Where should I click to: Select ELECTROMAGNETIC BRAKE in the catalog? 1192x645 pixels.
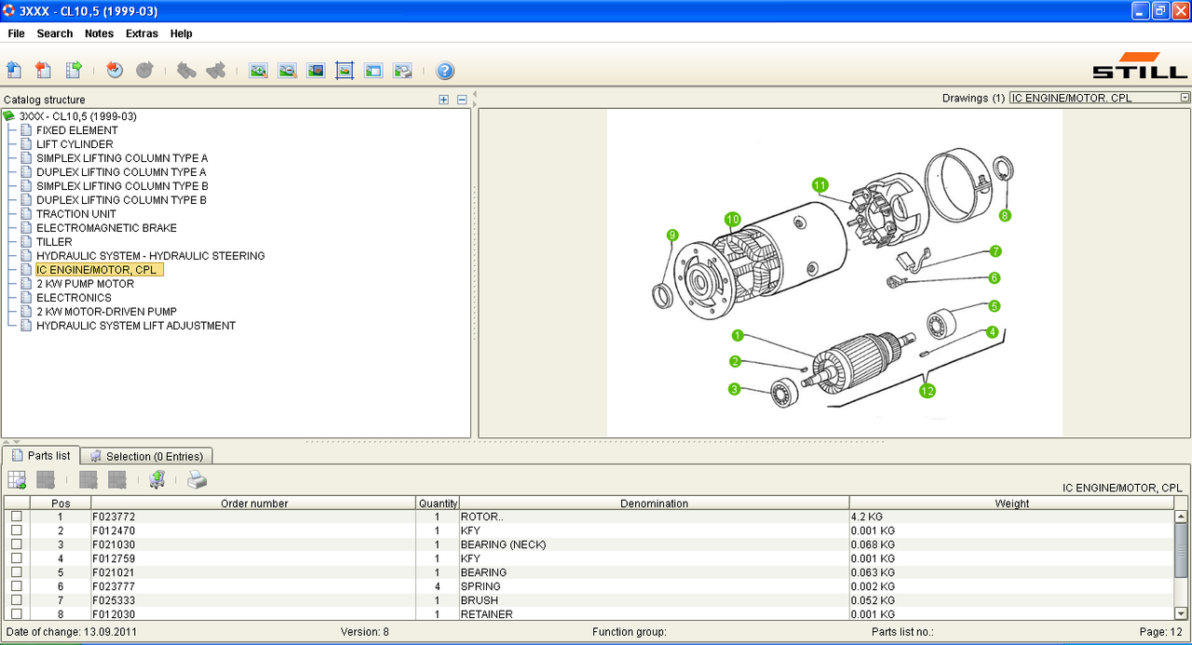coord(106,228)
